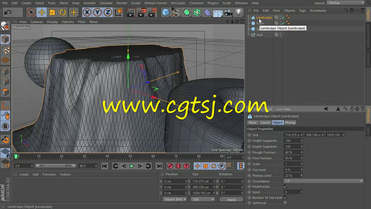The height and width of the screenshot is (209, 371).
Task: Select Polygons mode orange cube
Action: tap(6, 92)
